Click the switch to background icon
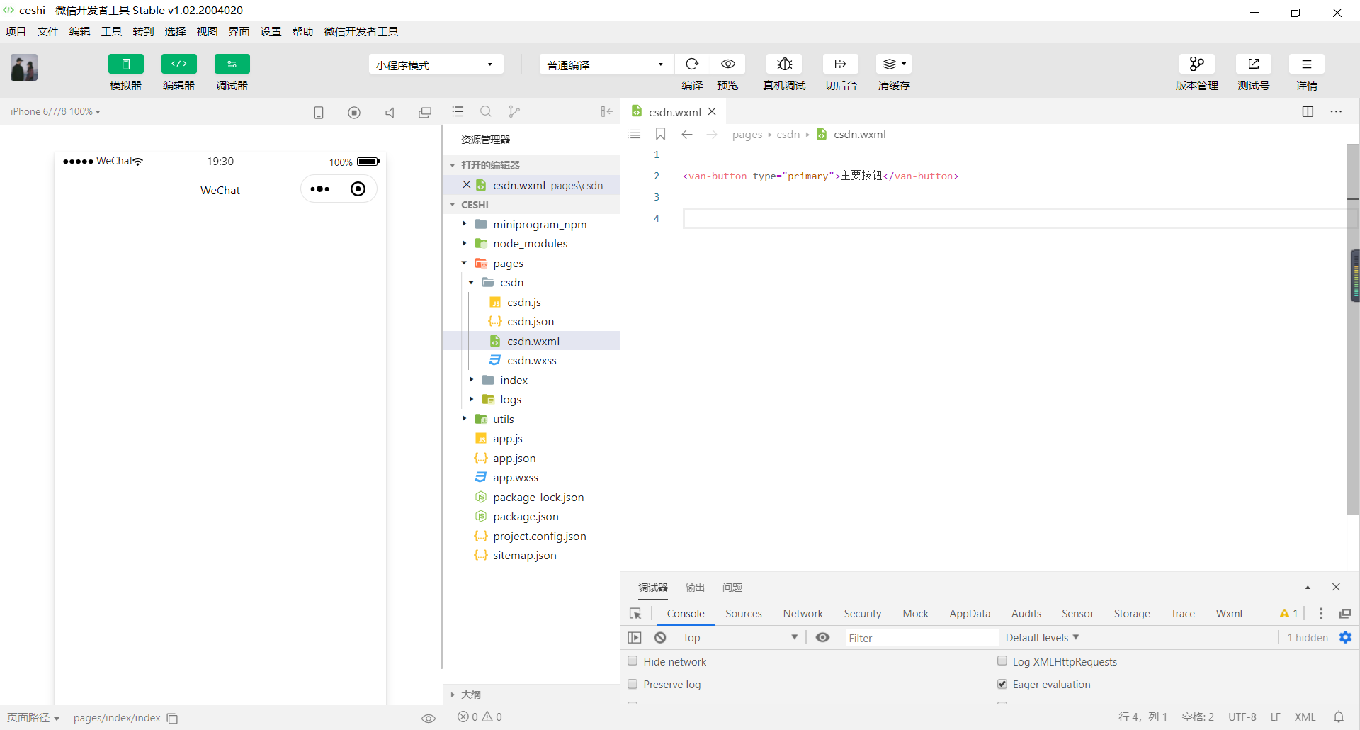 pyautogui.click(x=841, y=64)
